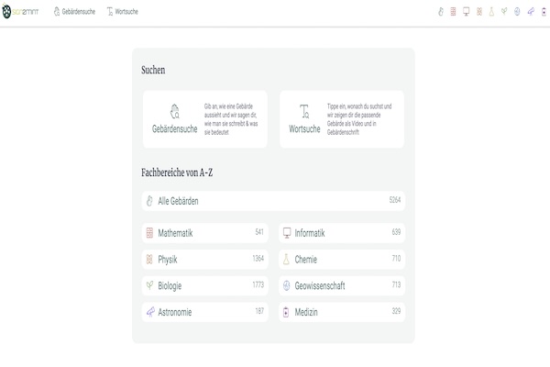Open the Physik row in the Fachbereiche list
Screen dimensions: 550x367
(205, 260)
